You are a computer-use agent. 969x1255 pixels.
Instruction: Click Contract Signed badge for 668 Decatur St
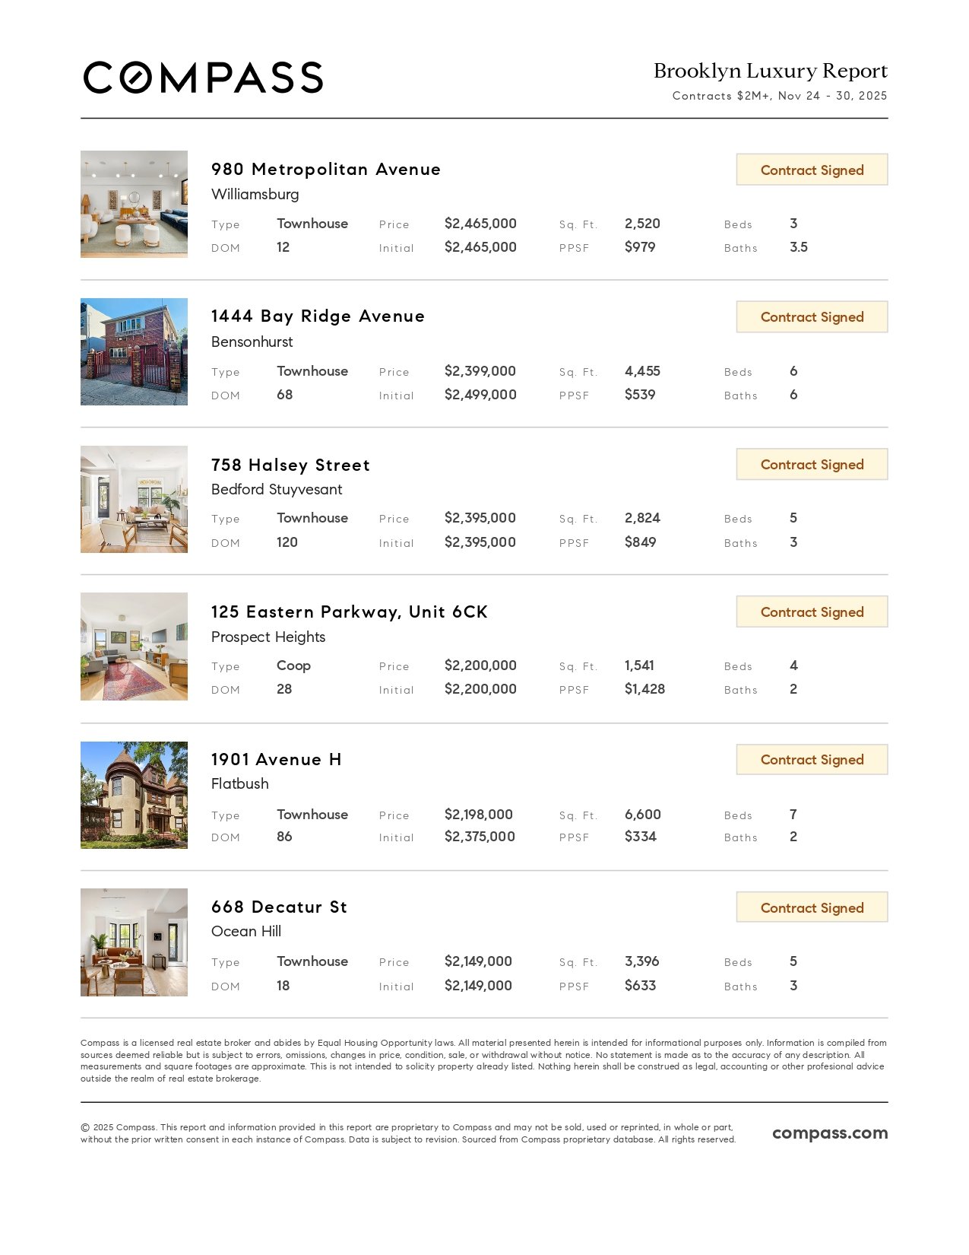812,907
